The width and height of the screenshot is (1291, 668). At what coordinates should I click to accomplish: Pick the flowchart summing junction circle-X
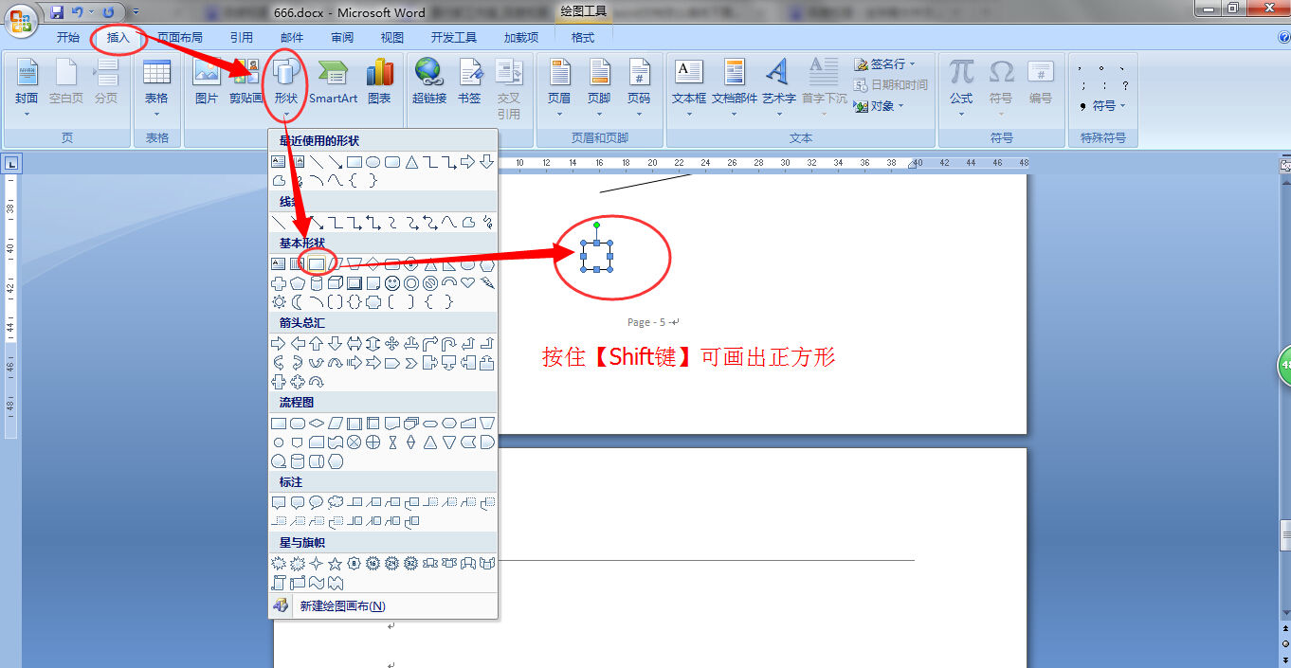click(x=355, y=442)
